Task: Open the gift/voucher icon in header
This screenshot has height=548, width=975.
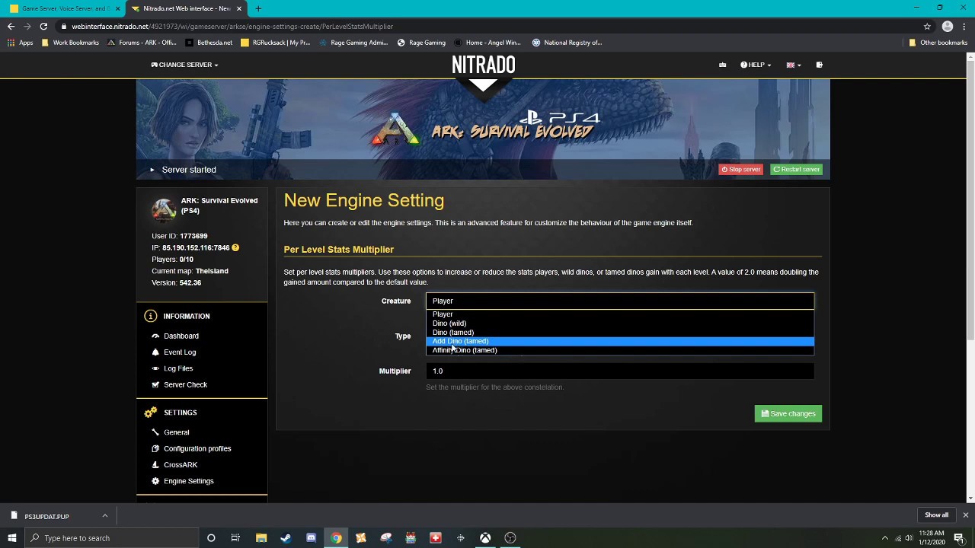Action: pos(722,65)
